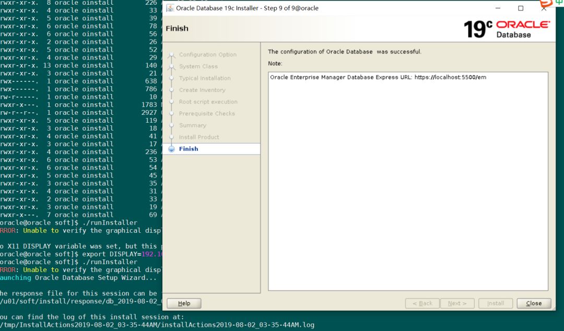Select the Summary step
The width and height of the screenshot is (564, 331).
192,125
